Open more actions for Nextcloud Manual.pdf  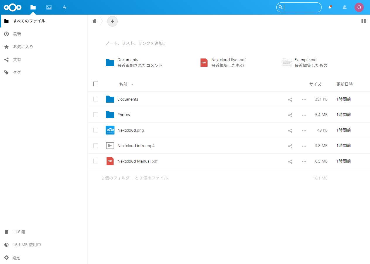304,161
